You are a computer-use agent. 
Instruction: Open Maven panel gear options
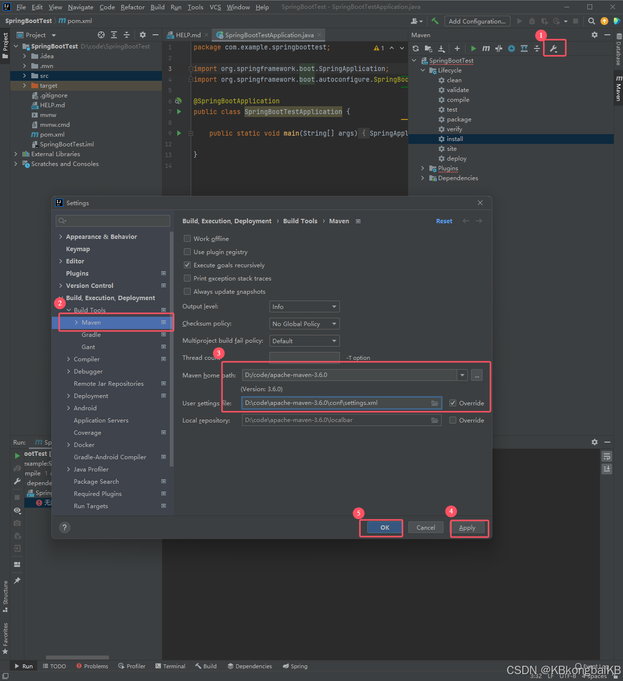tap(595, 35)
